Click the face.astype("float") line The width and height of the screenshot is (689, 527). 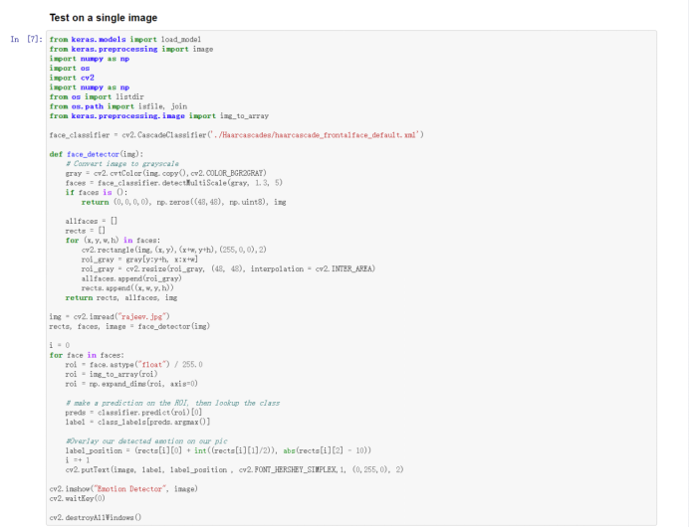(134, 365)
